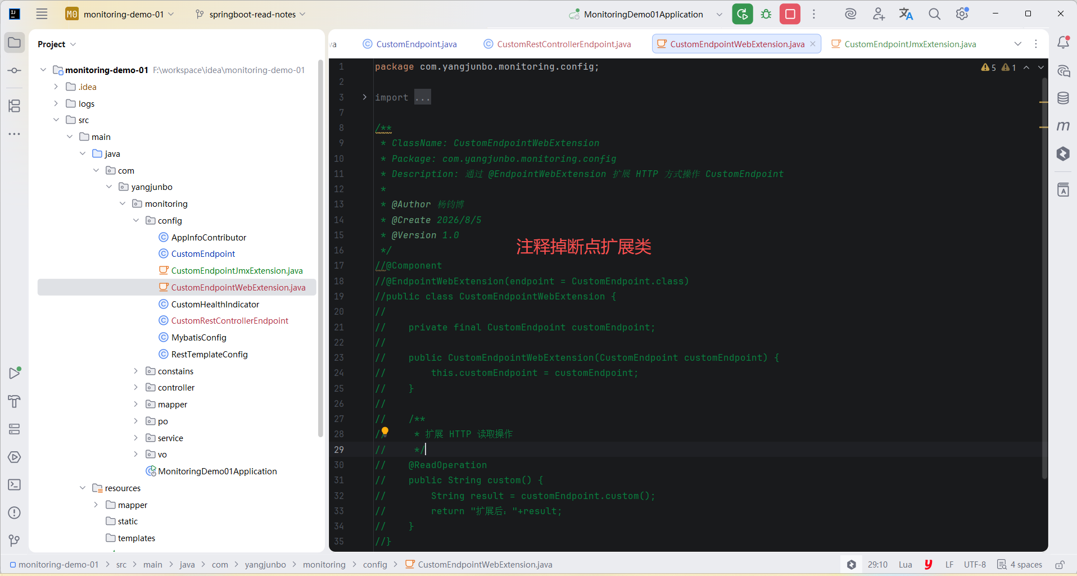
Task: Open the Project view dropdown
Action: pos(57,44)
